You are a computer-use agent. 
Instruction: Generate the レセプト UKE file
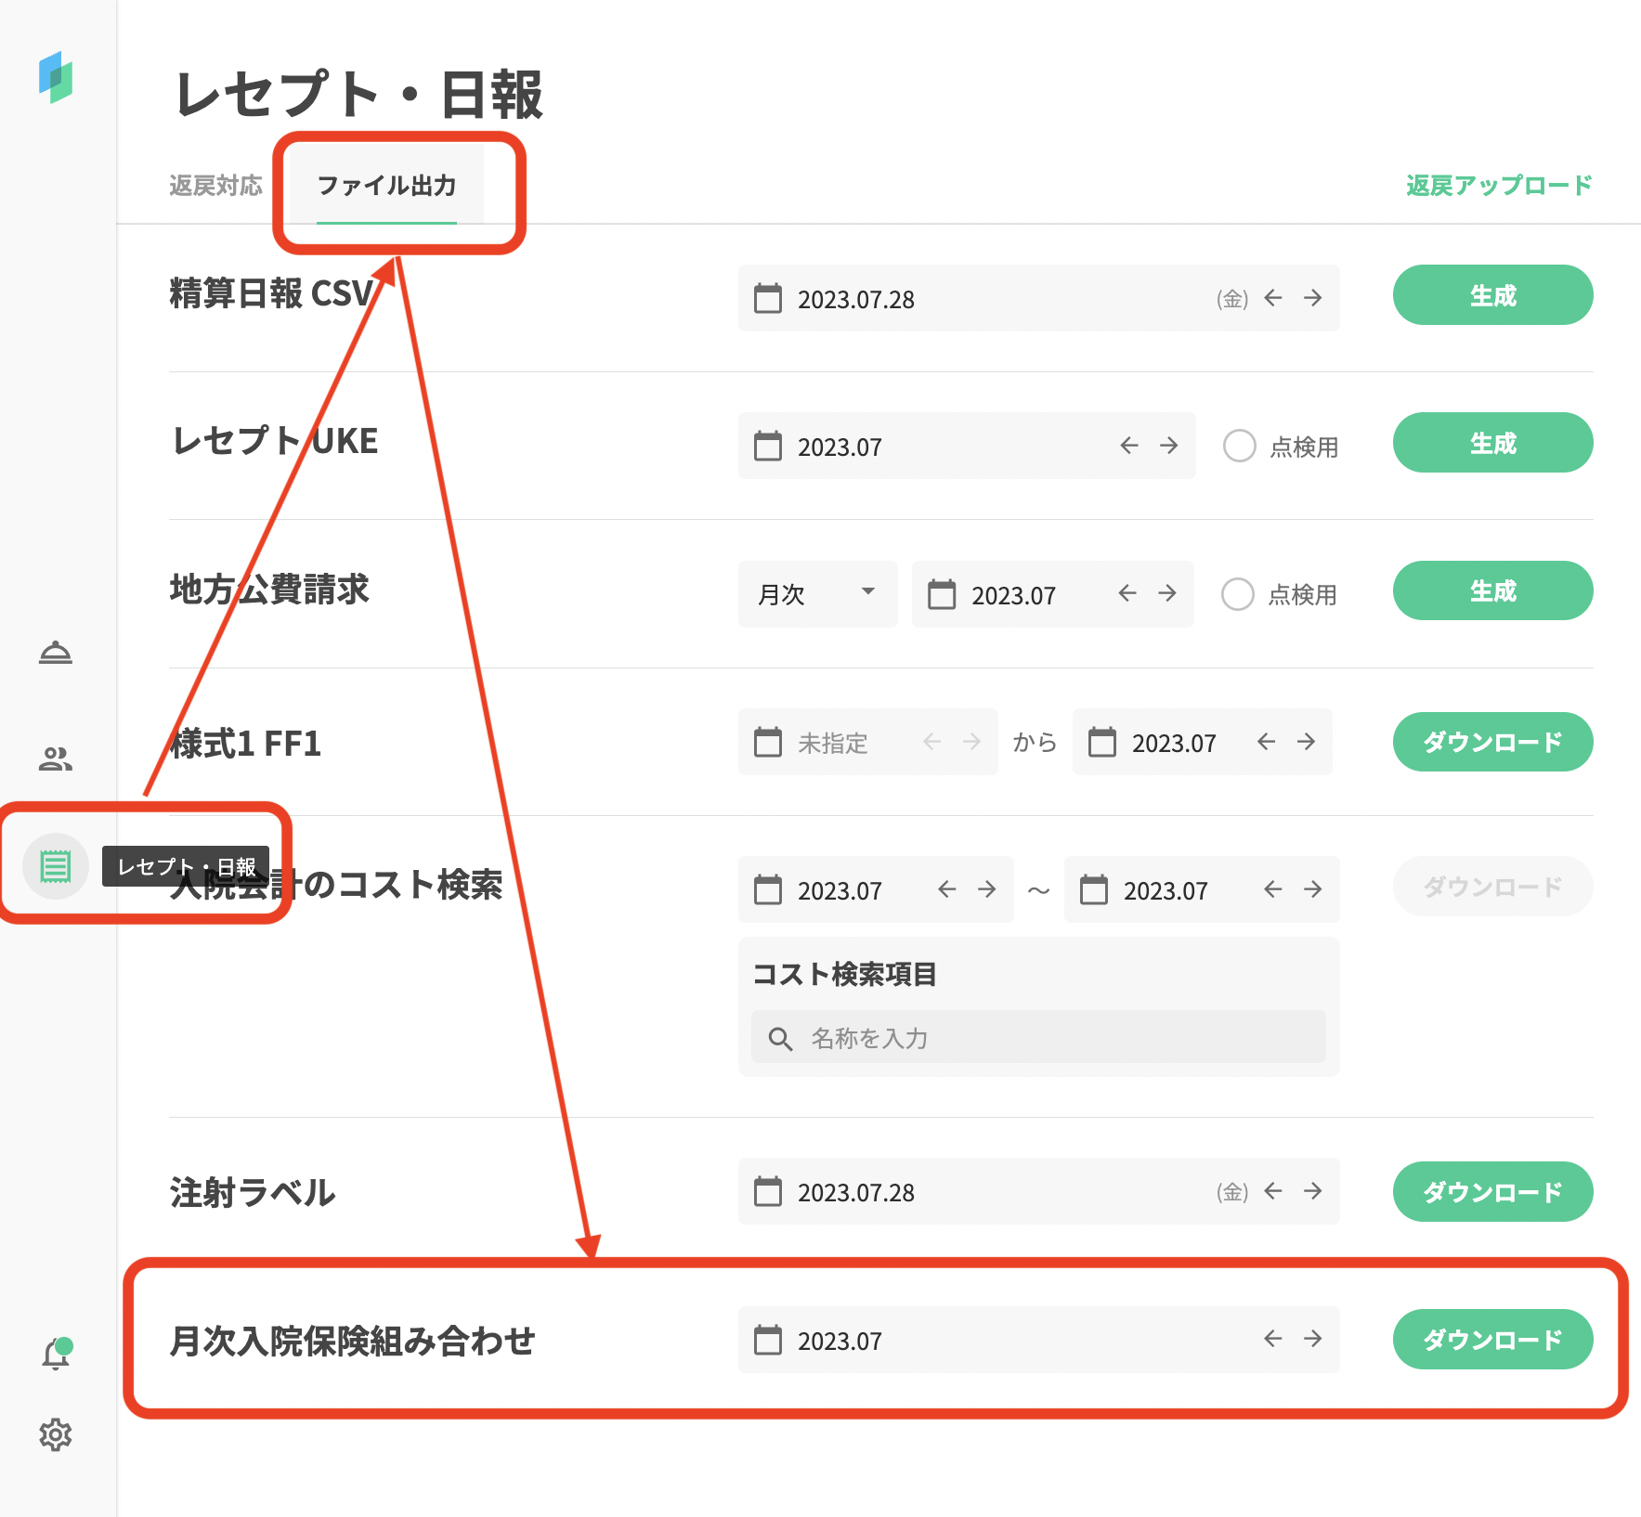(1492, 443)
